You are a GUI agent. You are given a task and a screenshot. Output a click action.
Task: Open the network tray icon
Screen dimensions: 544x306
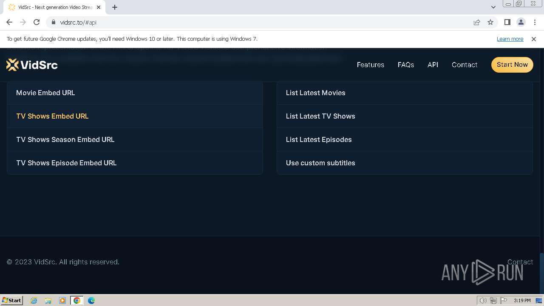[493, 300]
